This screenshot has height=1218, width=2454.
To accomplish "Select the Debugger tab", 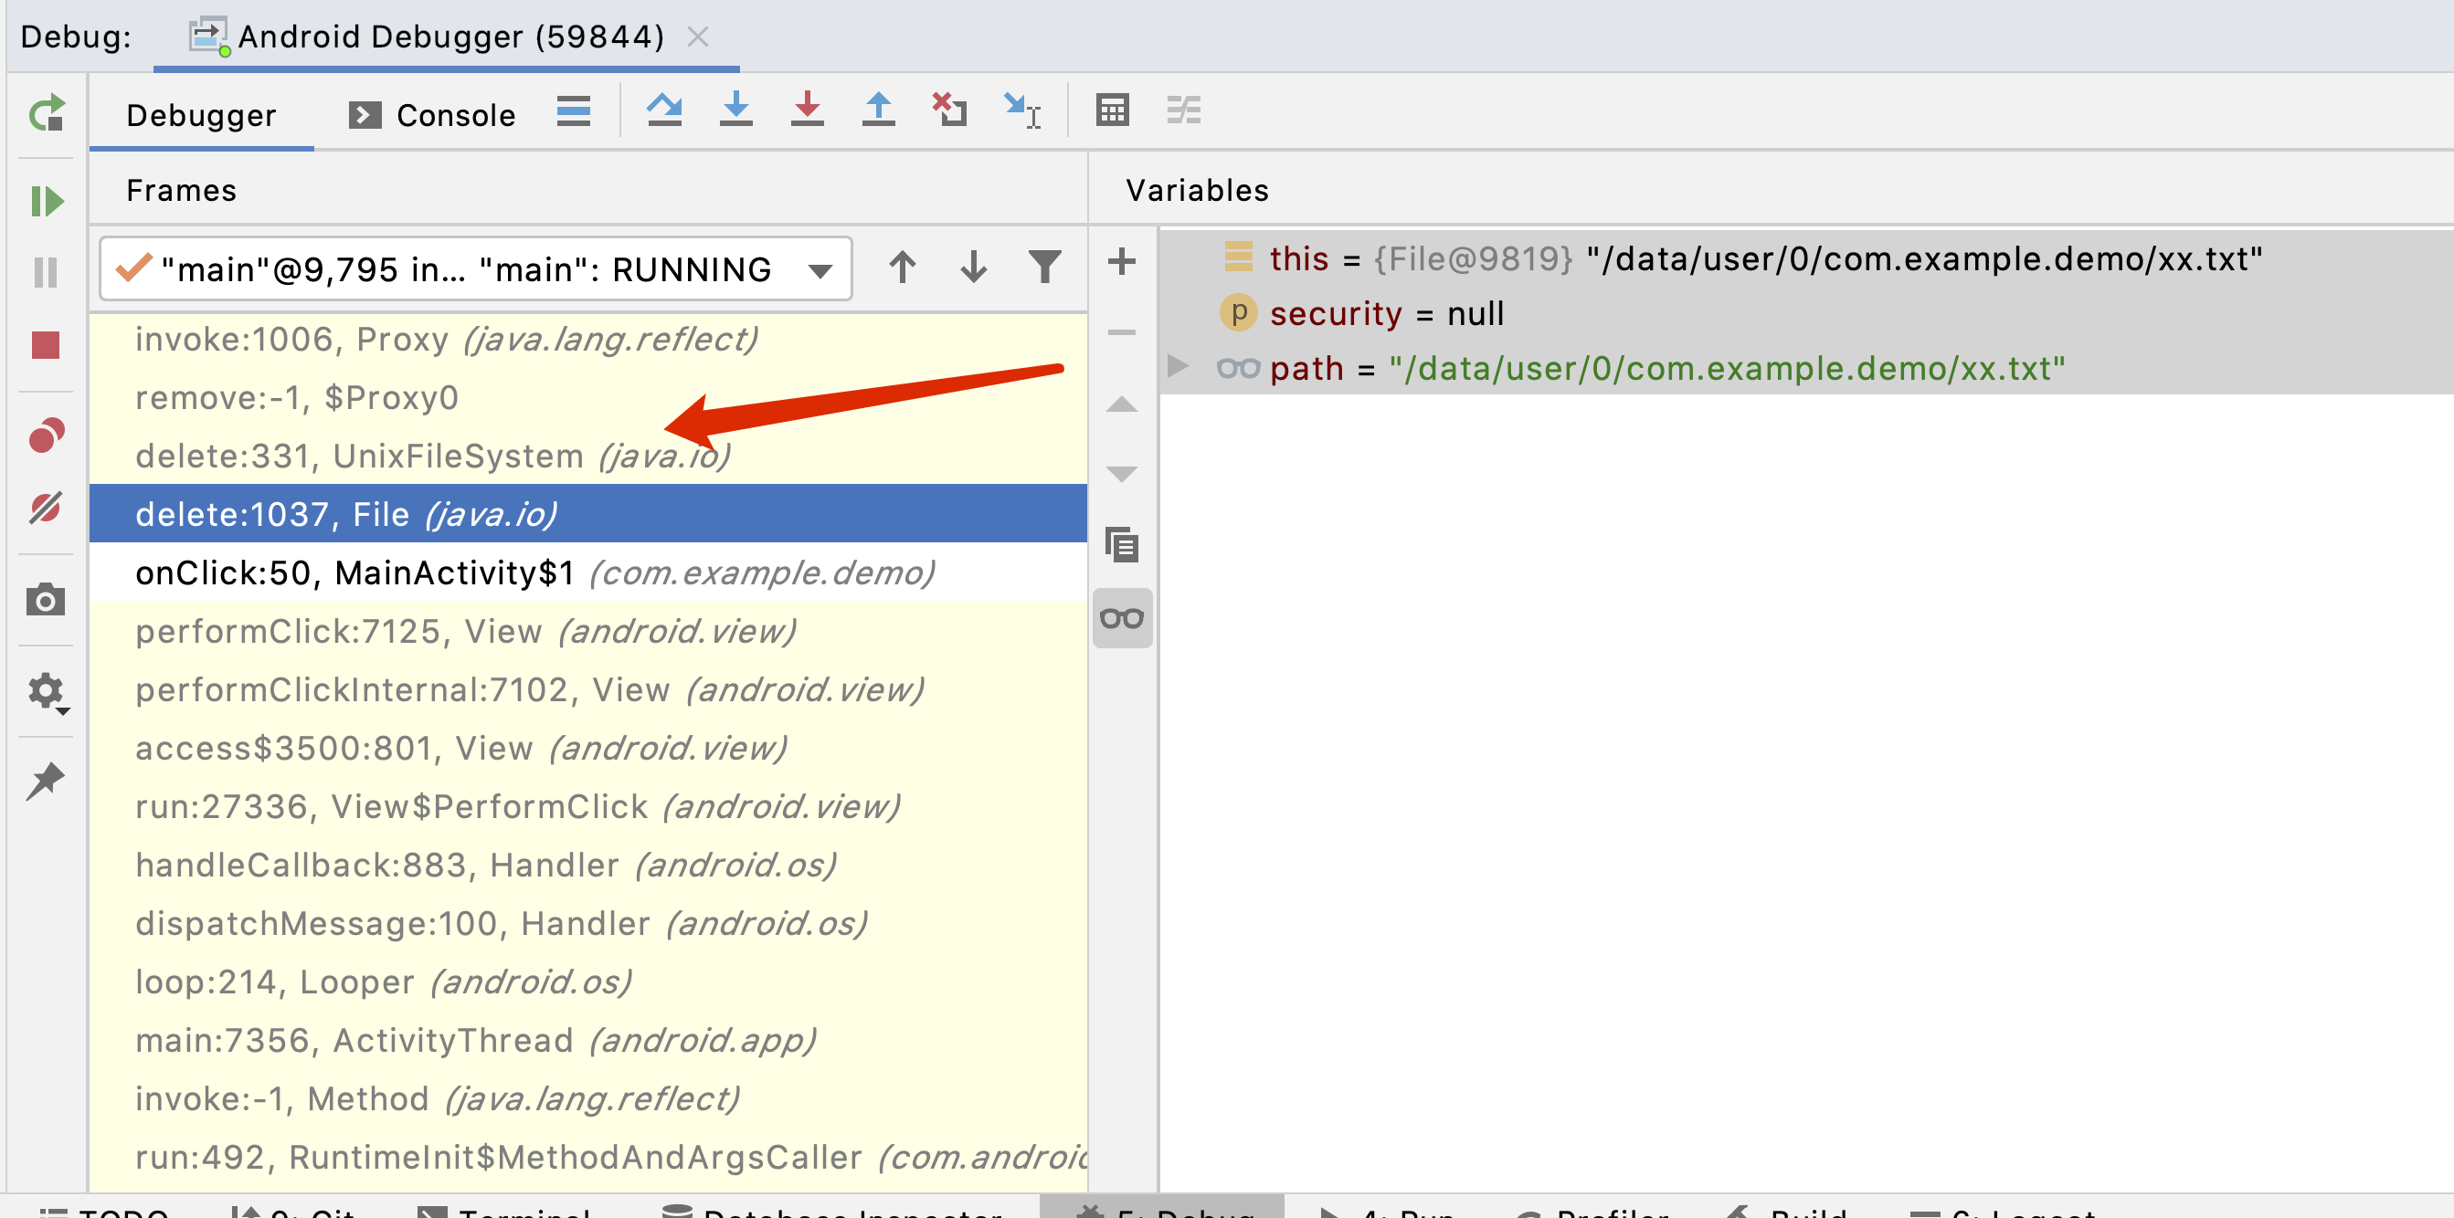I will [x=201, y=115].
